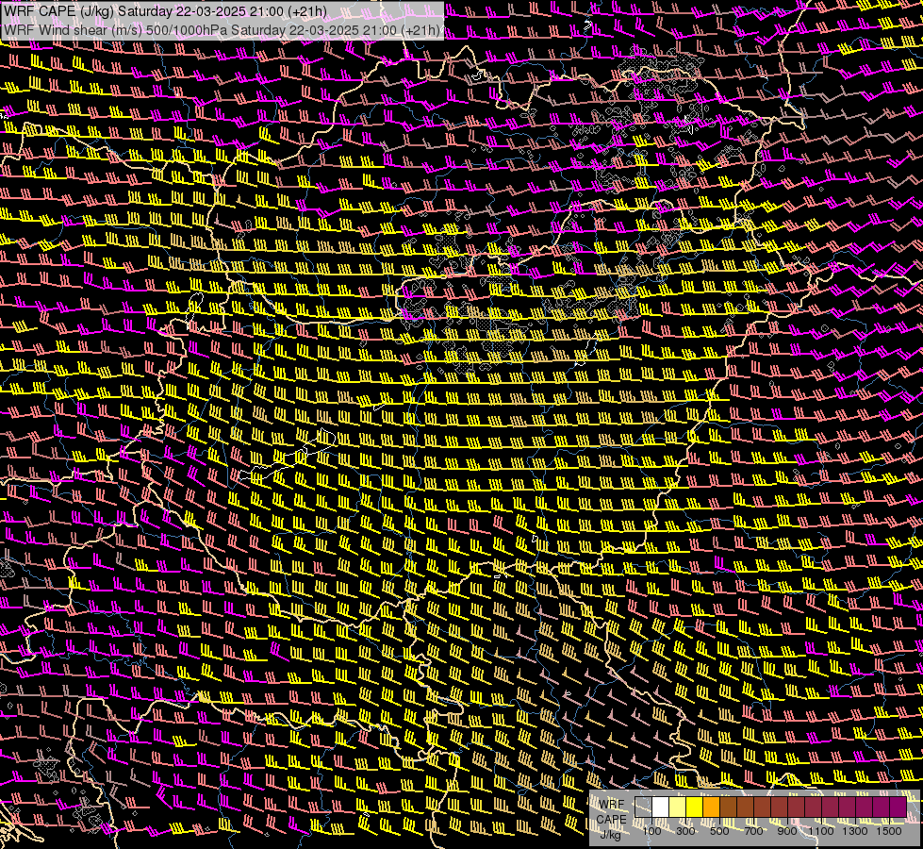The width and height of the screenshot is (923, 849).
Task: Click the J/kg unit label in legend
Action: 611,835
